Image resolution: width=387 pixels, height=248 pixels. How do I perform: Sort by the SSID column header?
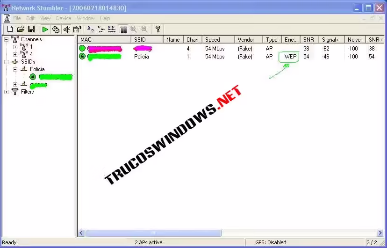[147, 39]
